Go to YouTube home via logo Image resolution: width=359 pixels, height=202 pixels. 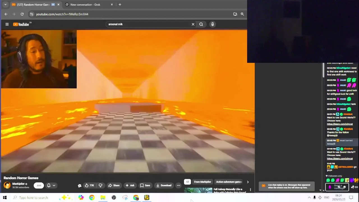pos(21,24)
